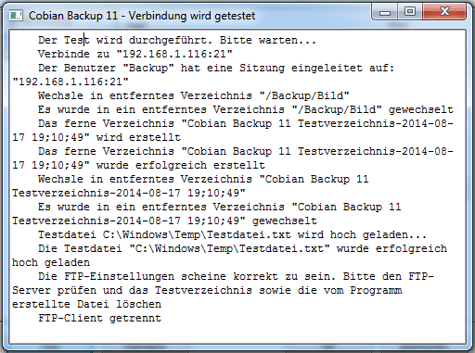
Task: Click the empty area below the log text
Action: click(237, 334)
